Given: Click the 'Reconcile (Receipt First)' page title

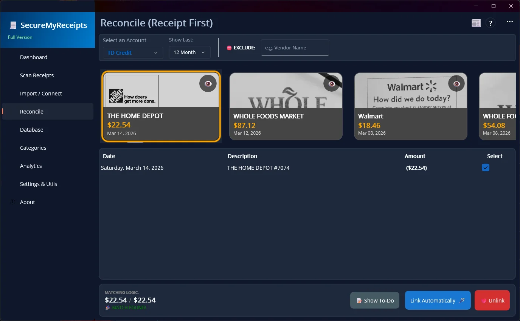Looking at the screenshot, I should 157,23.
